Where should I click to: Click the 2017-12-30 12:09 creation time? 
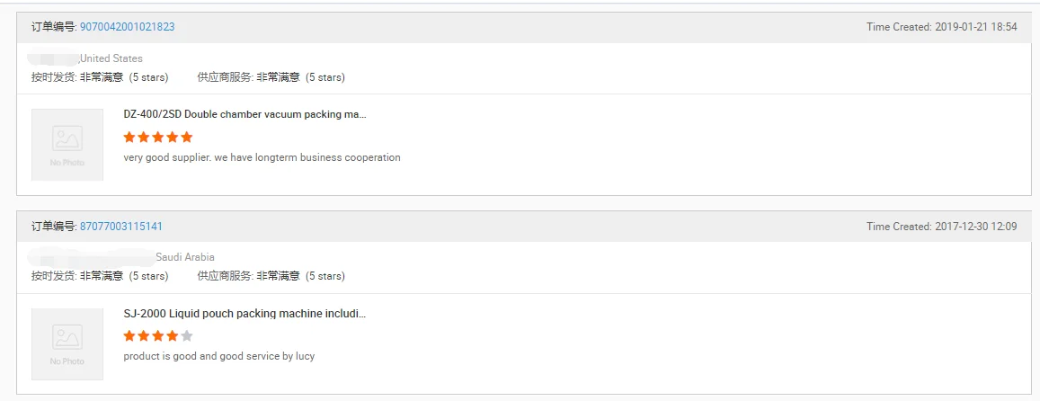[x=975, y=227]
